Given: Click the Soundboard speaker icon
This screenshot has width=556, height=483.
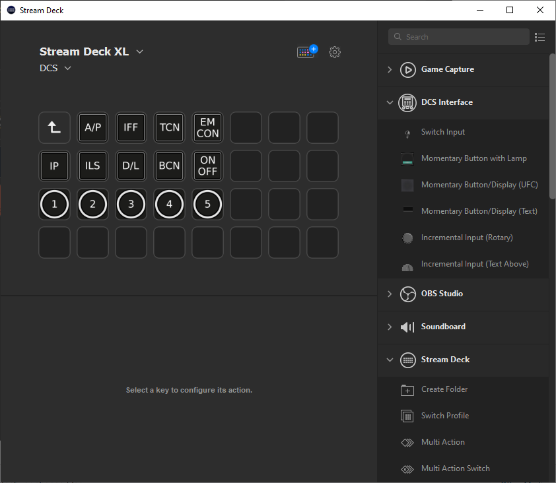Looking at the screenshot, I should pyautogui.click(x=407, y=327).
